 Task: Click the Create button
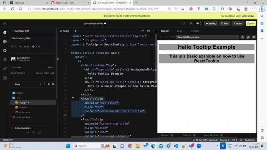click(x=237, y=23)
